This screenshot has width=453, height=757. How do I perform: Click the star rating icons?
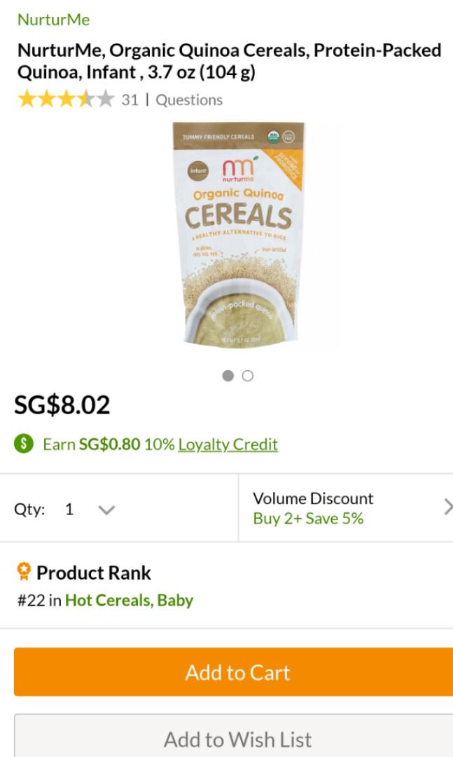(65, 100)
